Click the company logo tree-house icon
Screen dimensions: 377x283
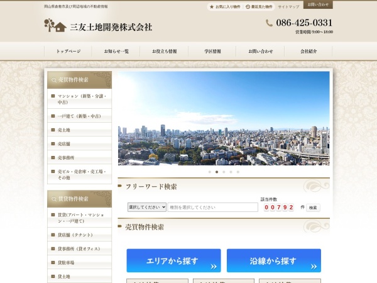pos(55,25)
